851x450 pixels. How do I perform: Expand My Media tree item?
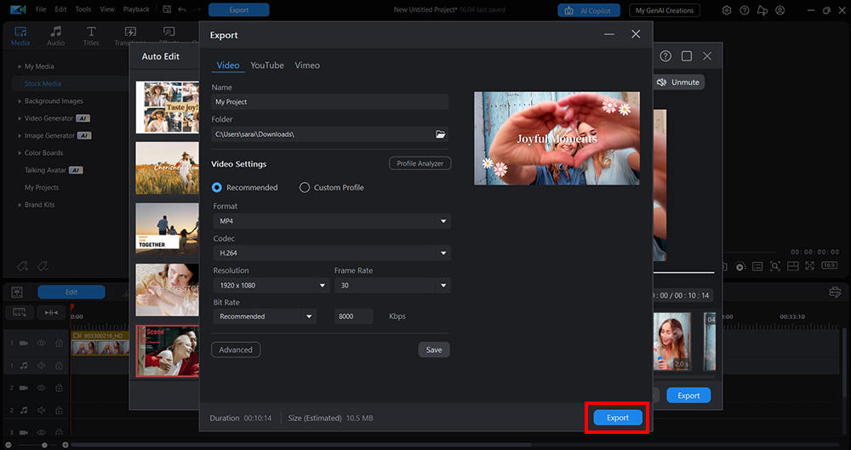[x=20, y=66]
